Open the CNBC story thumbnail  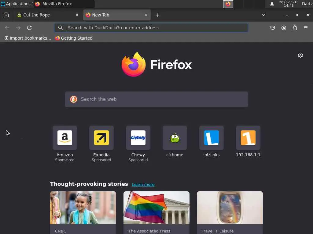pos(83,208)
